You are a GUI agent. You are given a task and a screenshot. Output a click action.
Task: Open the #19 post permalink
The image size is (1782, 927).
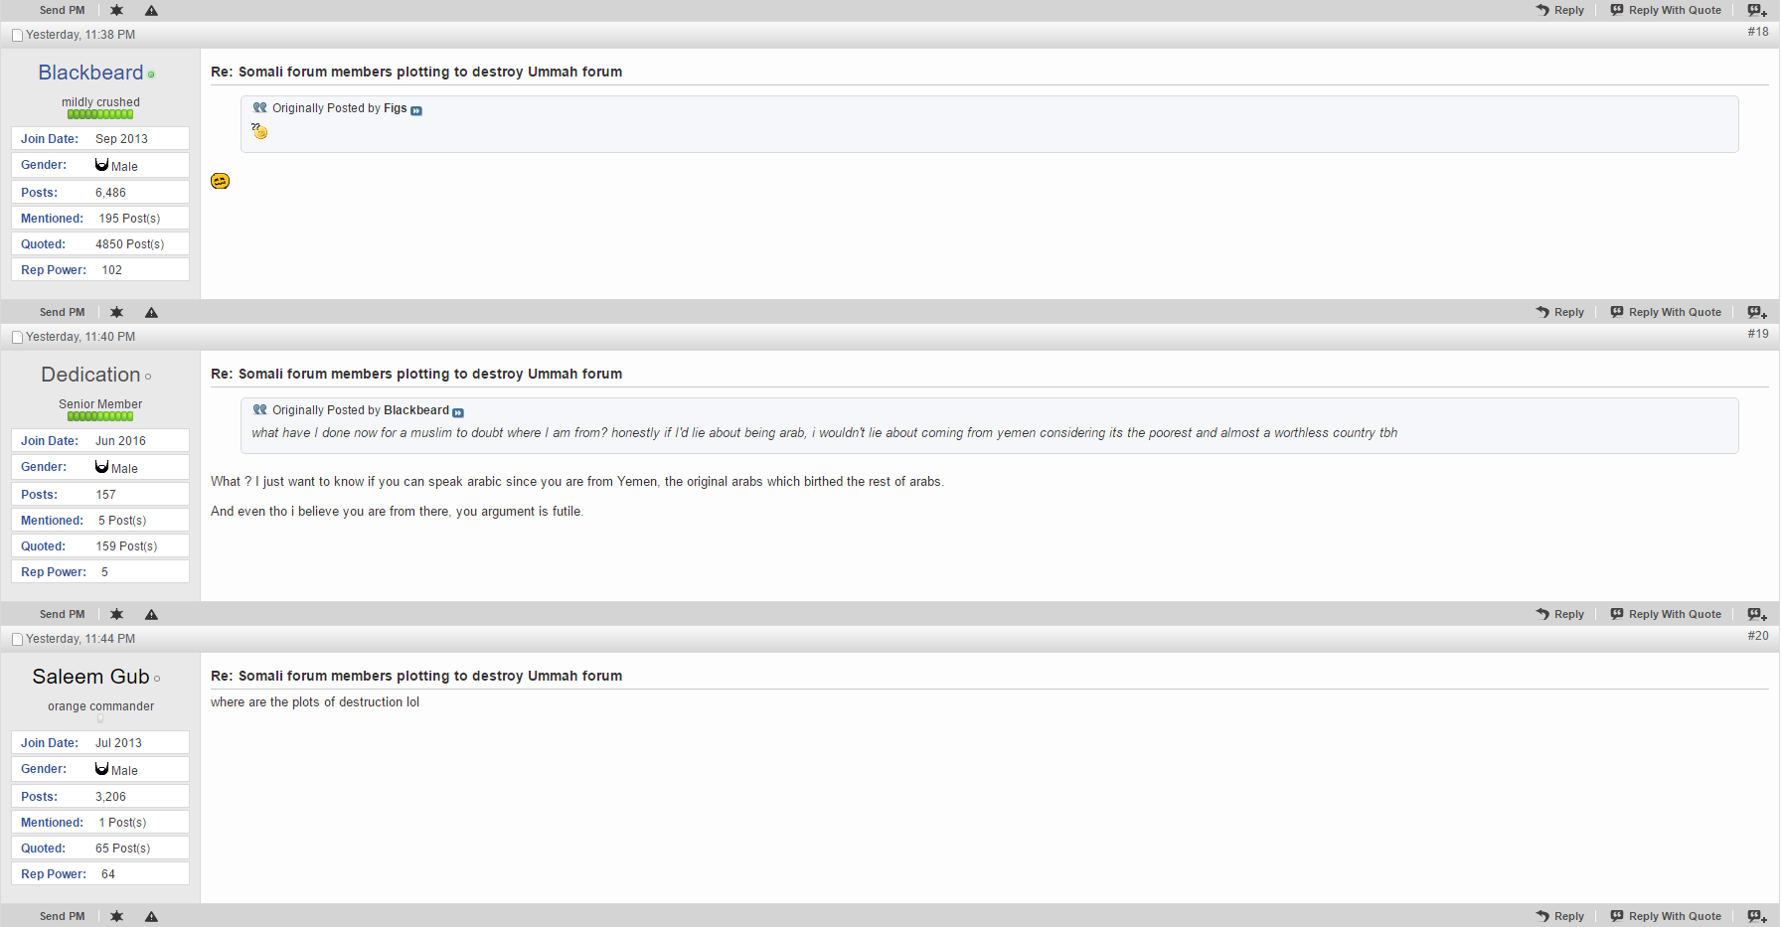coord(1757,334)
